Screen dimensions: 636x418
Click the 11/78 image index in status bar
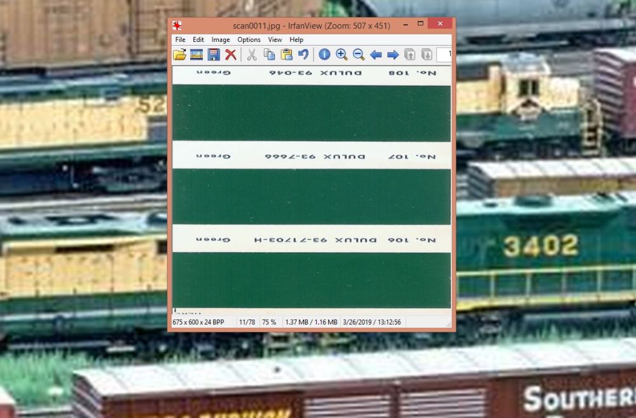(247, 322)
